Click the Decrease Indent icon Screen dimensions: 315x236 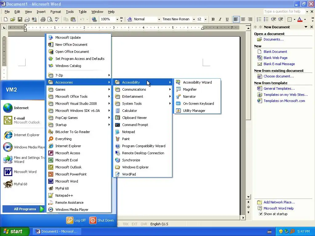point(273,19)
